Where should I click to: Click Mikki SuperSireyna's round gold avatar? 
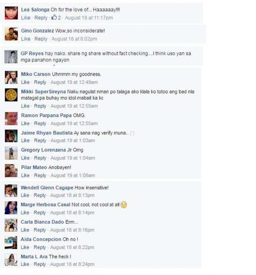pos(11,95)
